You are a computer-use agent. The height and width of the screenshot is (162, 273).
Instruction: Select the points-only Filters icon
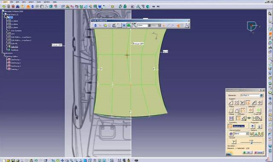231,110
